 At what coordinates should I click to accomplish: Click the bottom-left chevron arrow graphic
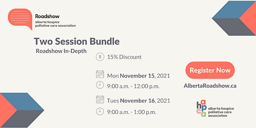click(22, 110)
